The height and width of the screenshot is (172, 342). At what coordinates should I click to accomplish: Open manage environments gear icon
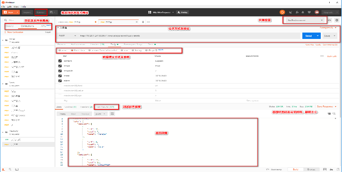tap(337, 20)
